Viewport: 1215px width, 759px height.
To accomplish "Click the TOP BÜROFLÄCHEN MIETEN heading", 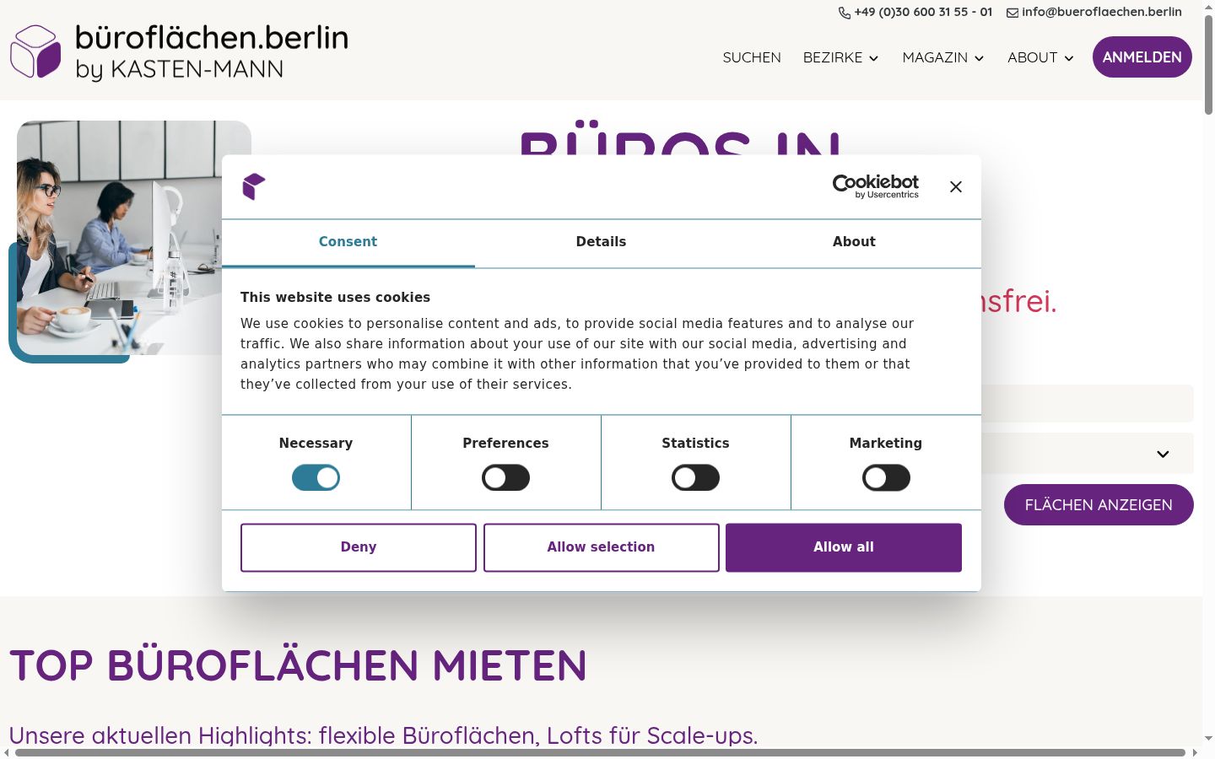I will 298,665.
